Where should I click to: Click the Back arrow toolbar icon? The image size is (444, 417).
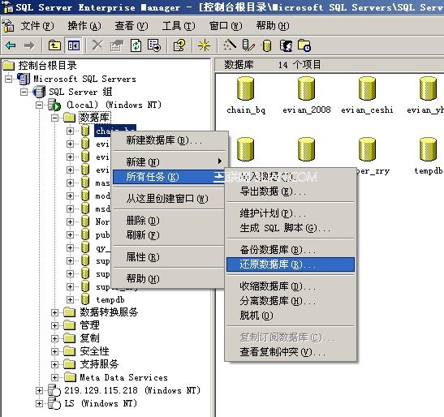[x=11, y=45]
